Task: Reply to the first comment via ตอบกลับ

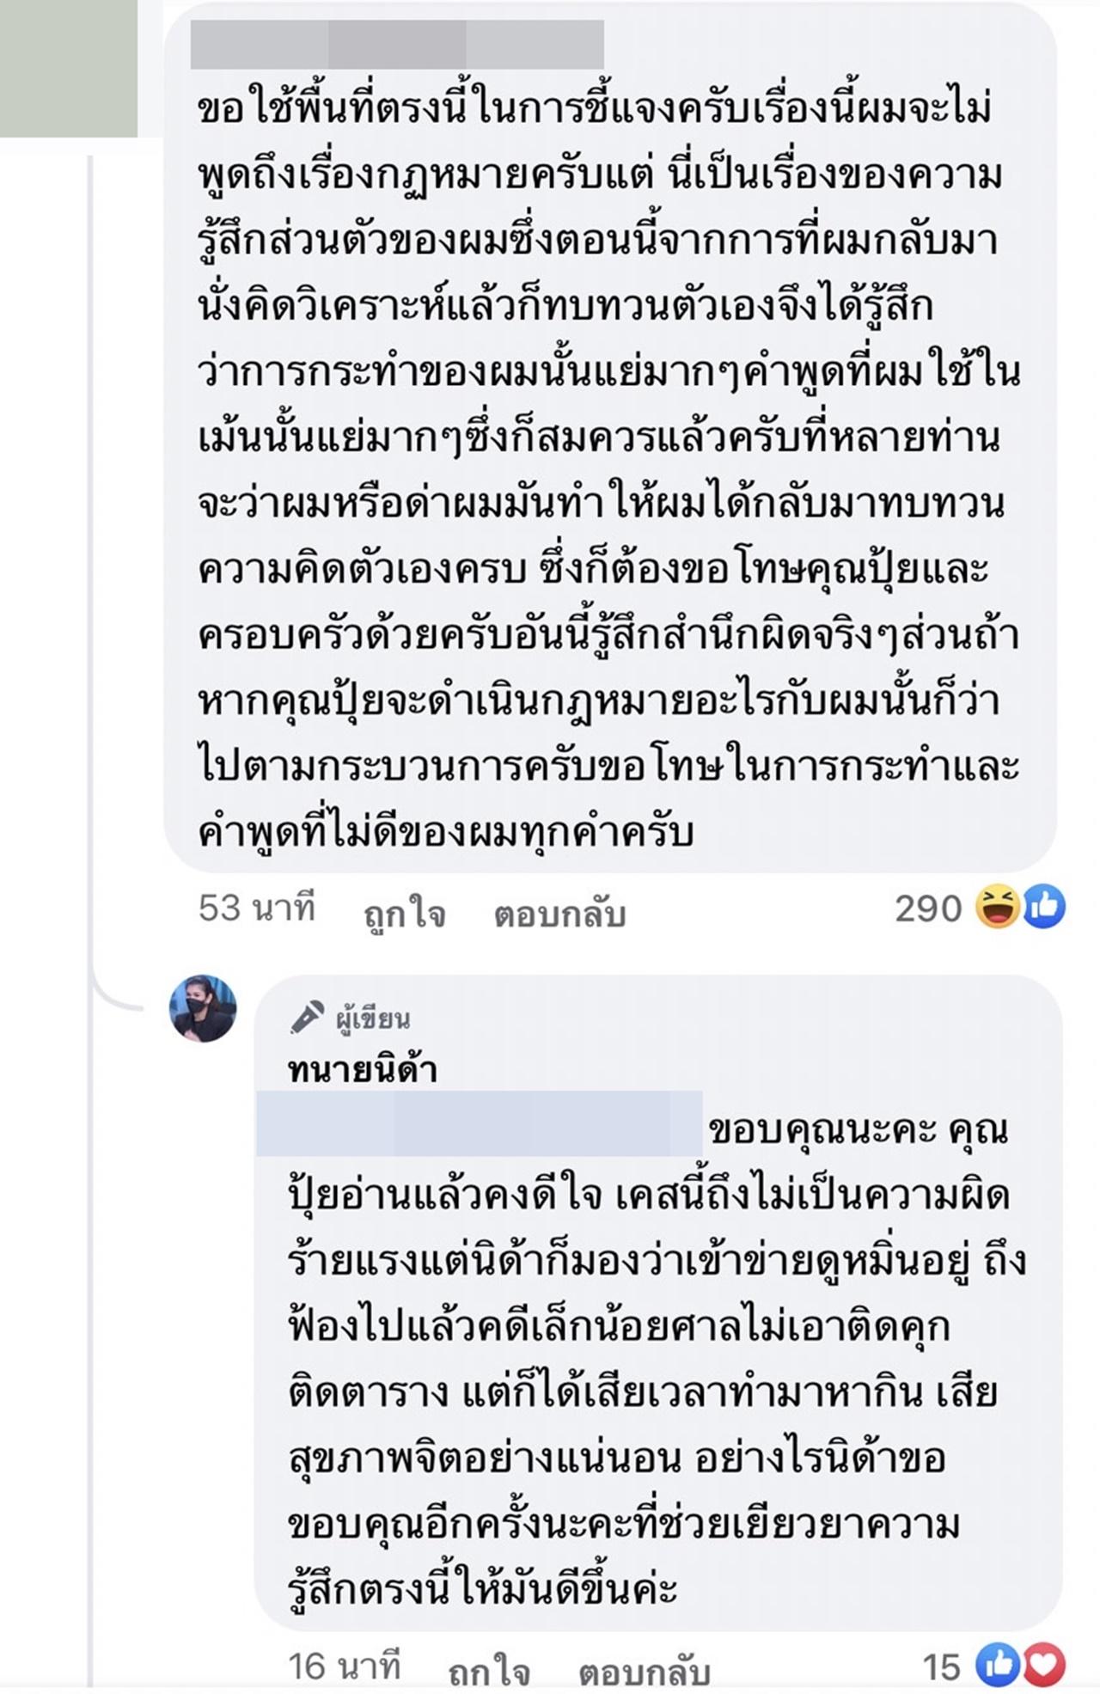Action: tap(559, 914)
